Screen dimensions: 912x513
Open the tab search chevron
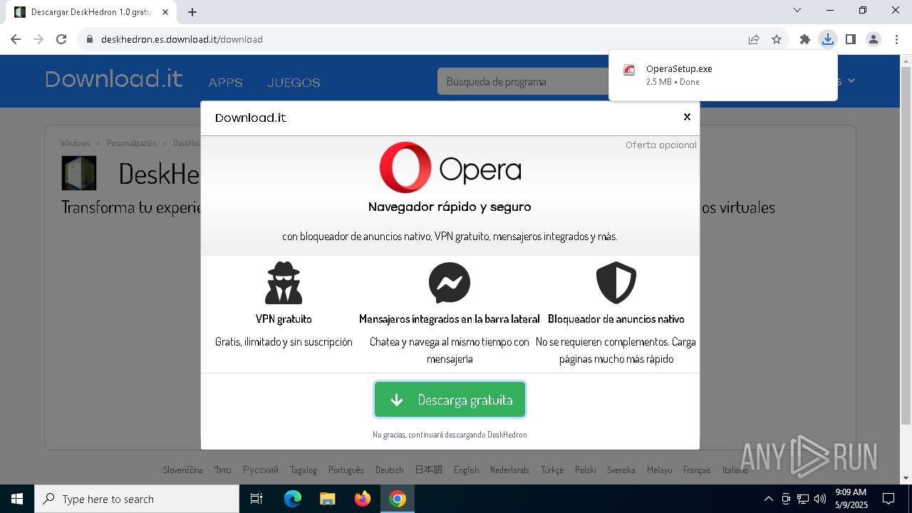click(x=797, y=10)
